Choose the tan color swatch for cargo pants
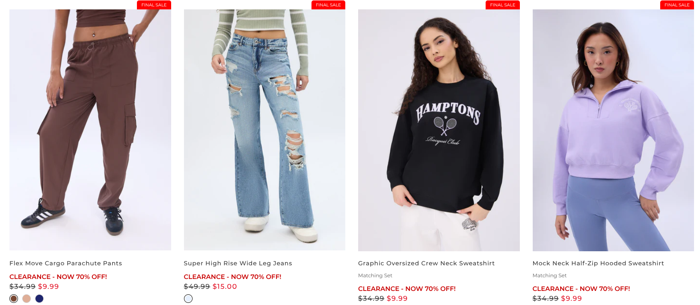This screenshot has height=305, width=700. [27, 299]
